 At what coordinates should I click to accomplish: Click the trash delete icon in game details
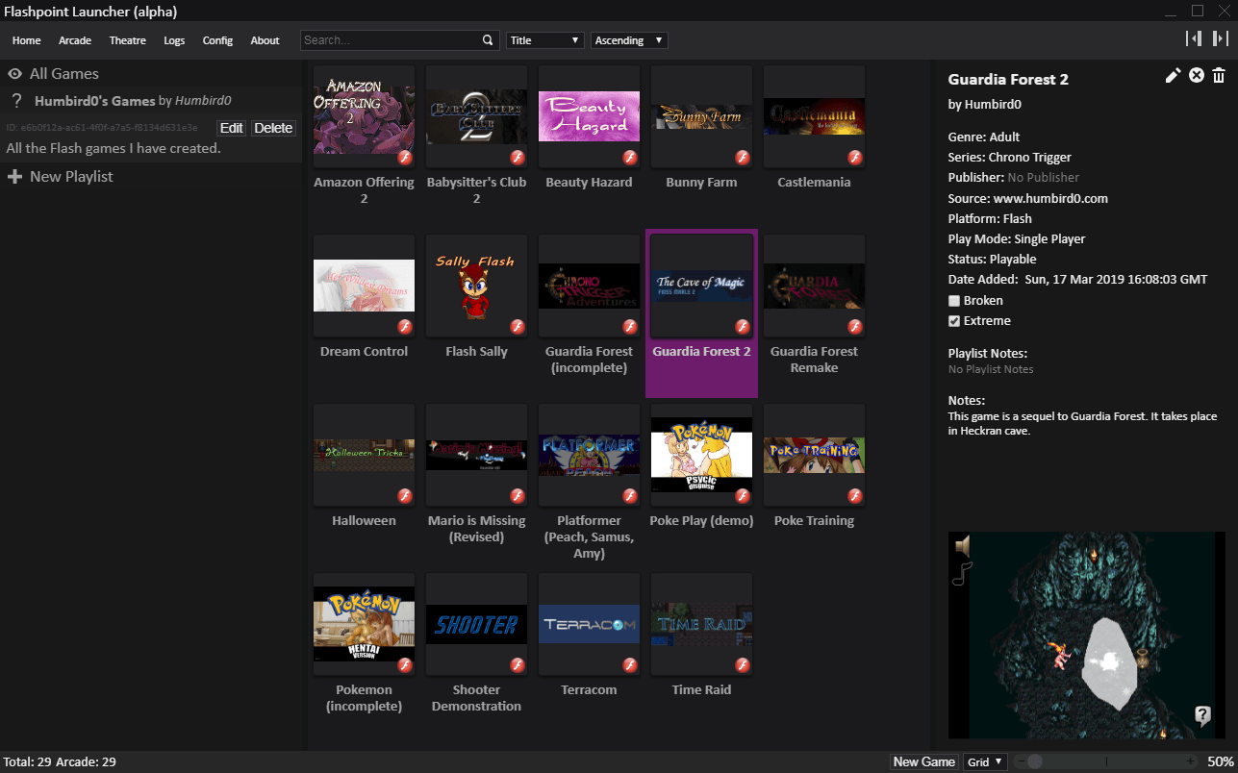click(1219, 76)
